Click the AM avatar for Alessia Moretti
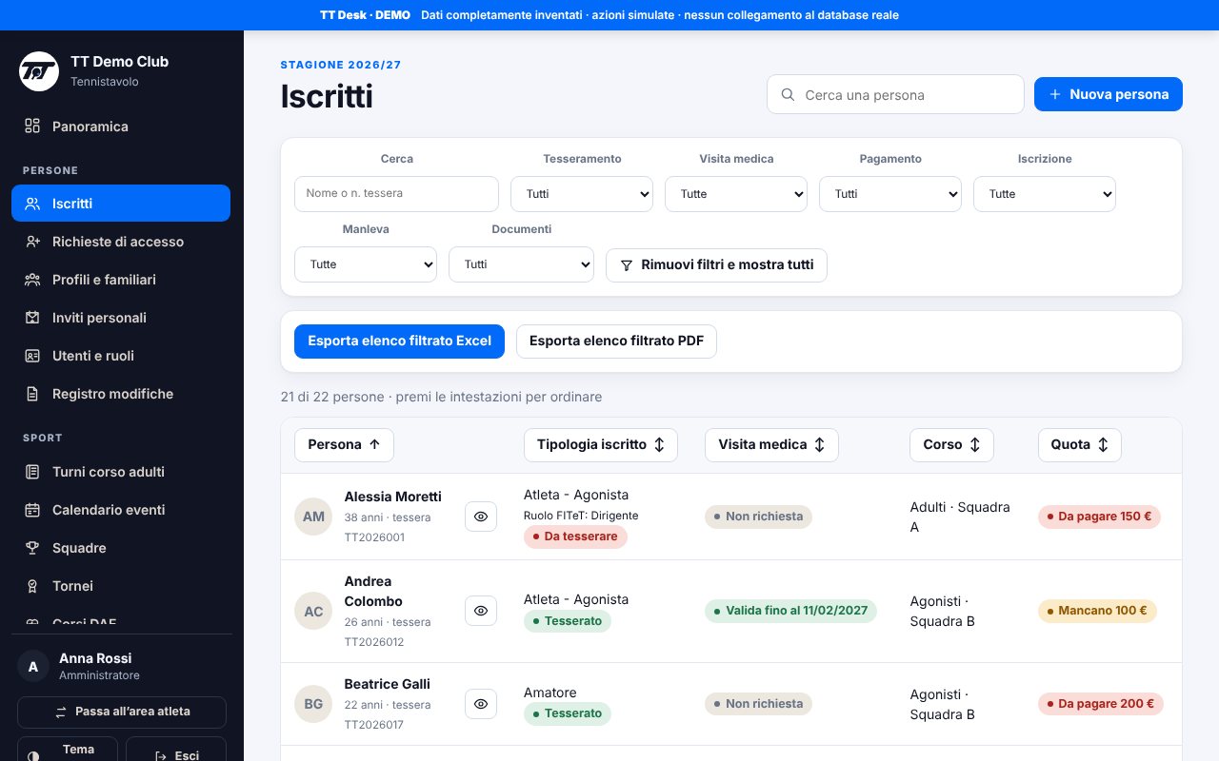Viewport: 1219px width, 761px height. (x=313, y=517)
